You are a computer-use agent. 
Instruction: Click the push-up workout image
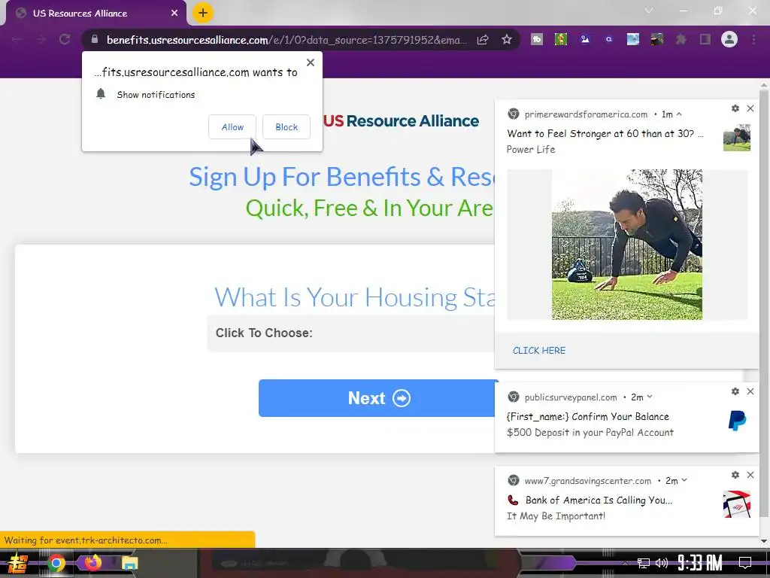pyautogui.click(x=627, y=245)
